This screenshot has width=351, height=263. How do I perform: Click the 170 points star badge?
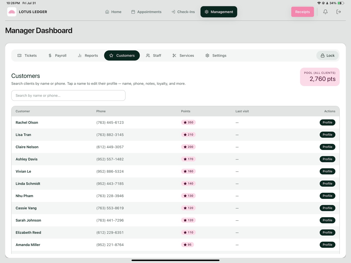pos(188,159)
